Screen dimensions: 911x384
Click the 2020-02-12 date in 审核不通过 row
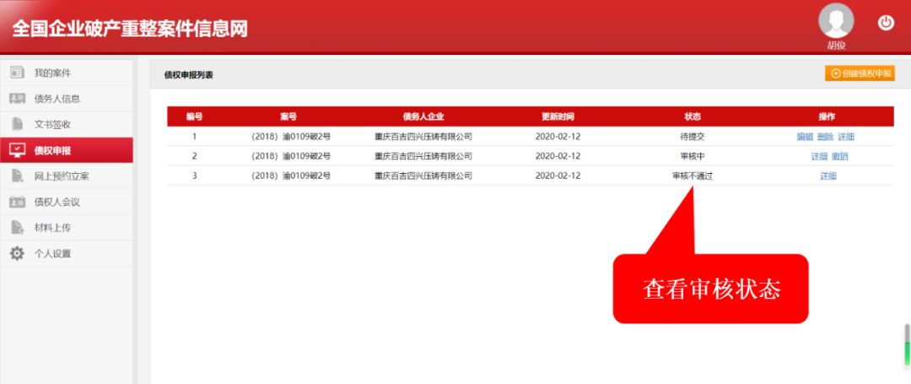(x=558, y=176)
